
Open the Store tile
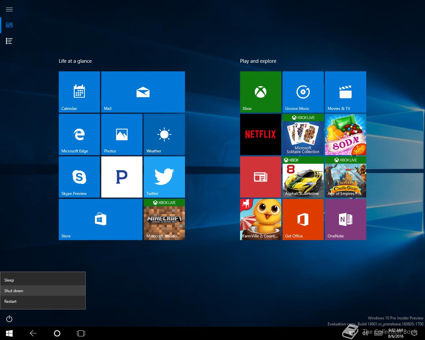(101, 219)
